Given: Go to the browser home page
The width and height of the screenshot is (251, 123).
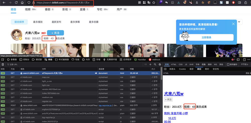Looking at the screenshot, I should click(x=22, y=2).
